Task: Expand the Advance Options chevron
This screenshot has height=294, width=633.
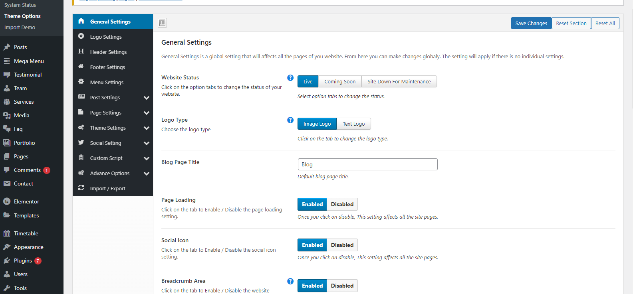Action: tap(147, 174)
